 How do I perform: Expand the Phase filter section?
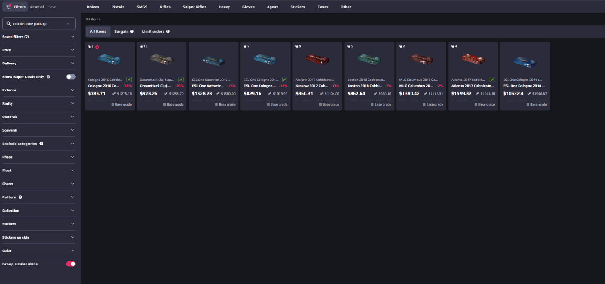39,157
